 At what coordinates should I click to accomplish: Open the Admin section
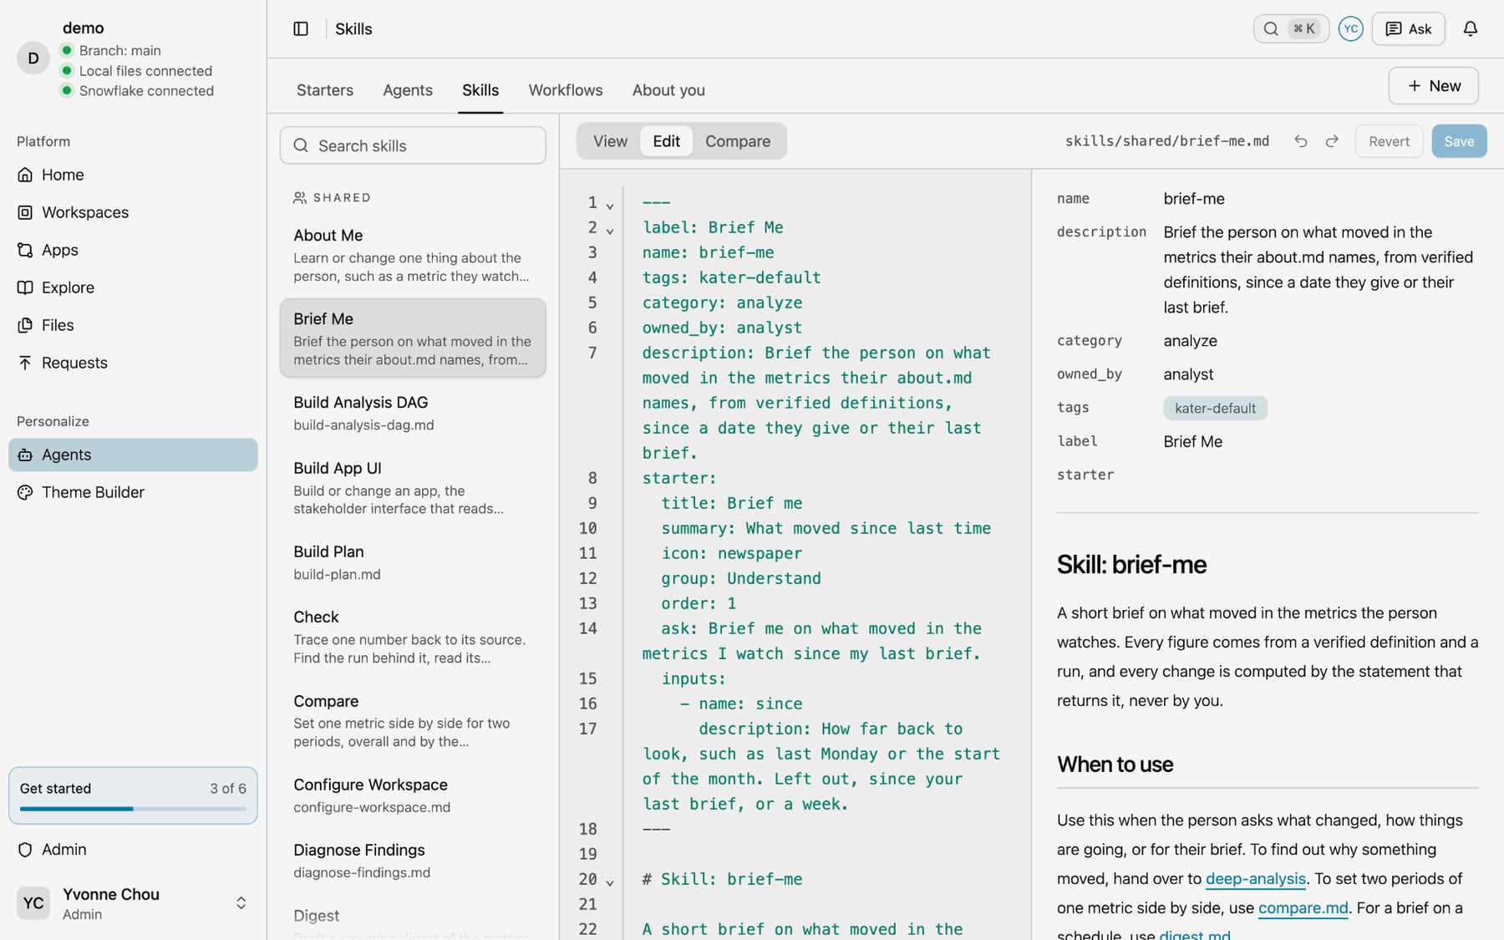point(133,849)
